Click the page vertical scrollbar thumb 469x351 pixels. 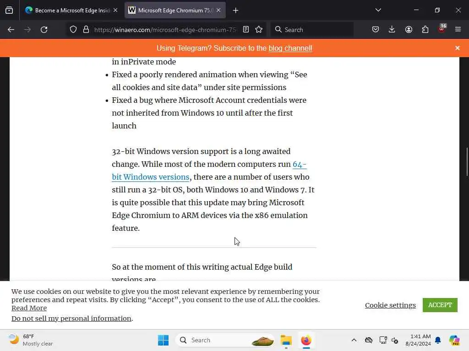(x=467, y=161)
